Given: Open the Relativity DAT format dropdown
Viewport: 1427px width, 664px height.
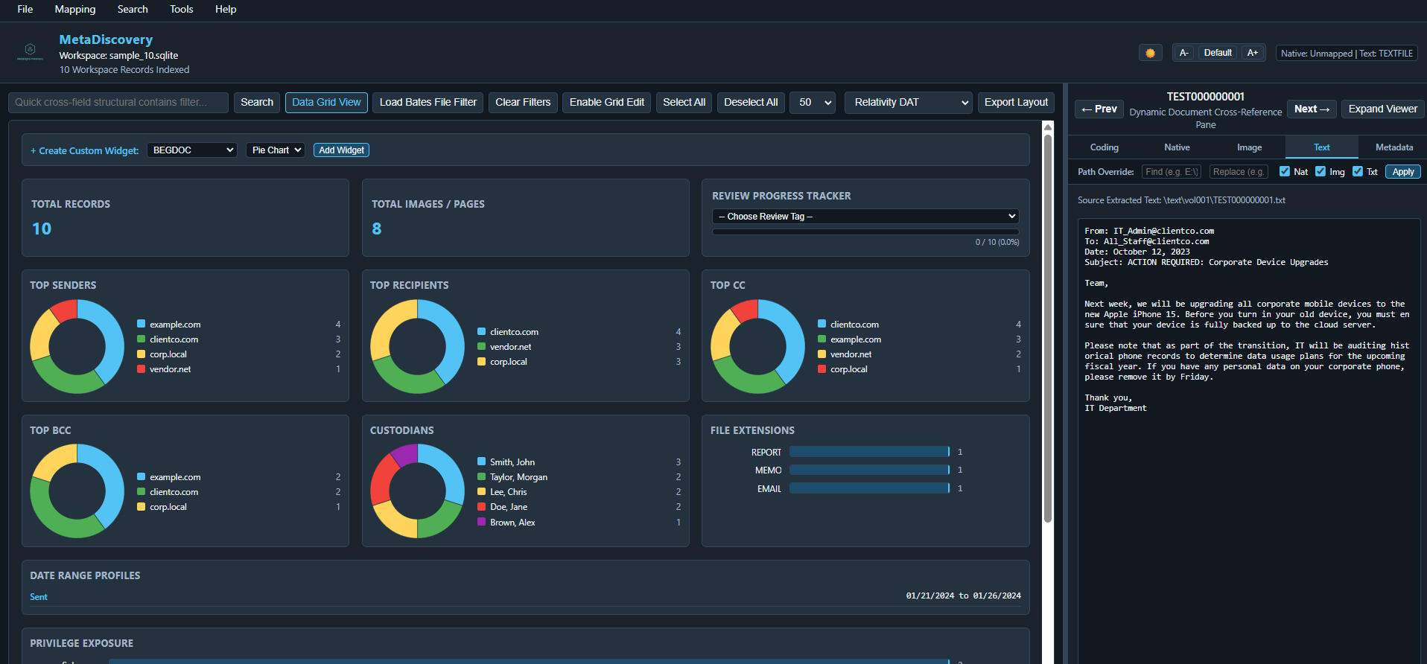Looking at the screenshot, I should coord(909,102).
